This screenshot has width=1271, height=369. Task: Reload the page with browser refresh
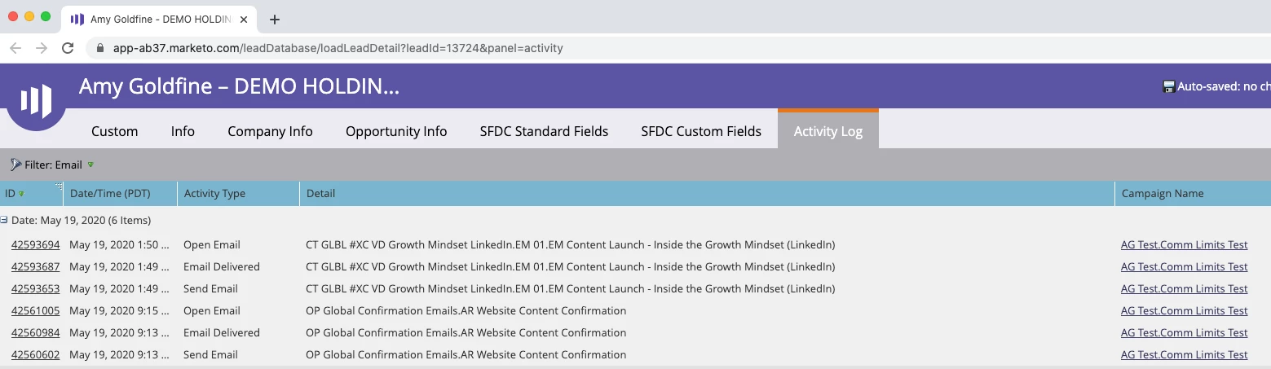click(68, 48)
